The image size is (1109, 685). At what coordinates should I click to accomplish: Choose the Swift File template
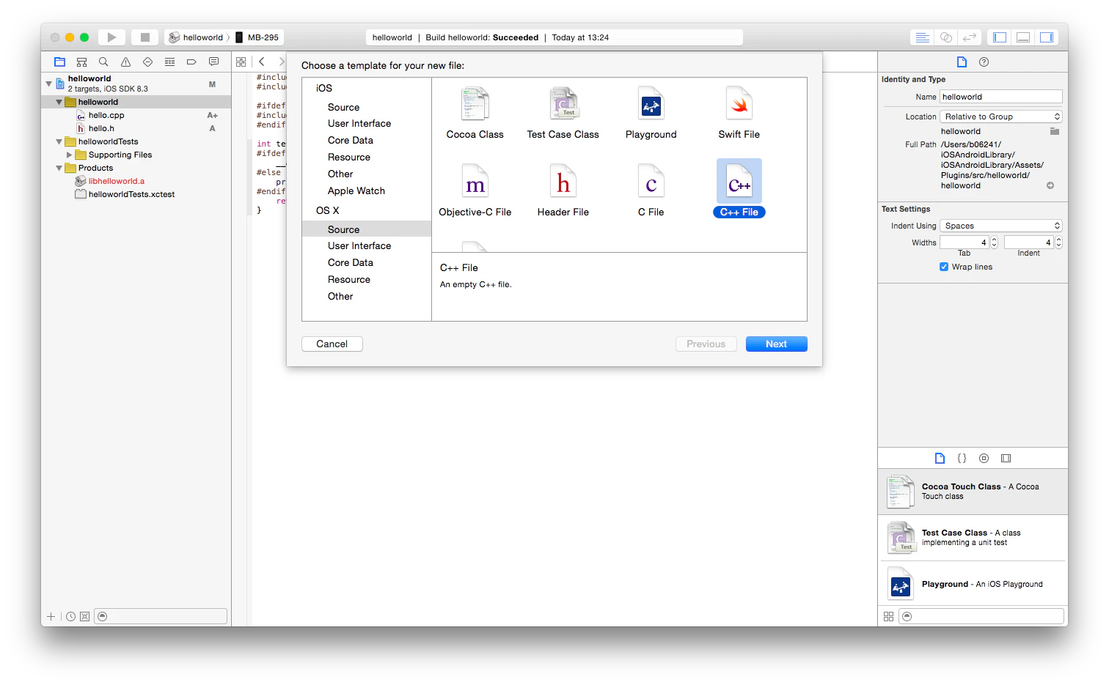739,113
